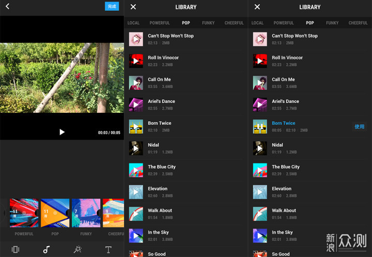Open FUNKY tab in the right library

click(x=332, y=23)
